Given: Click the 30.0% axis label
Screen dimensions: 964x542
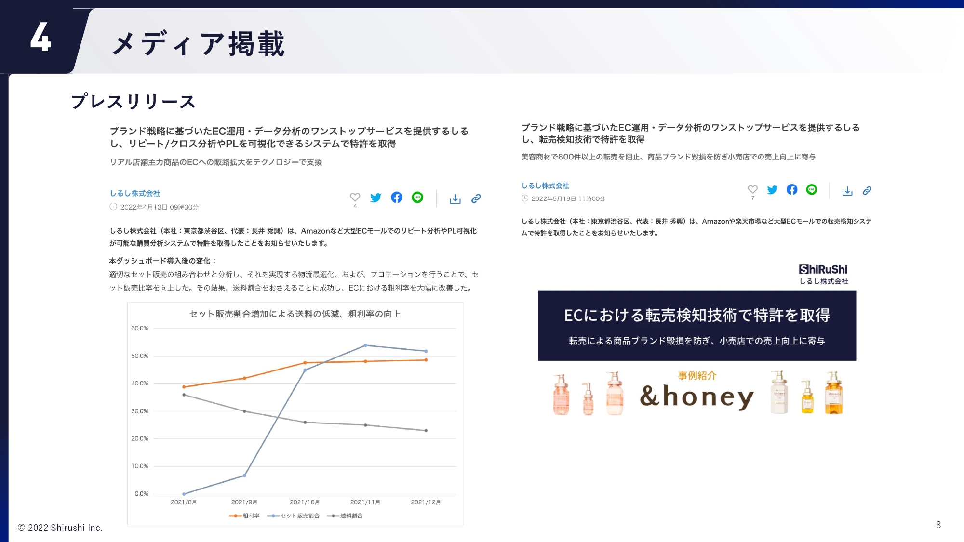Looking at the screenshot, I should [x=140, y=411].
